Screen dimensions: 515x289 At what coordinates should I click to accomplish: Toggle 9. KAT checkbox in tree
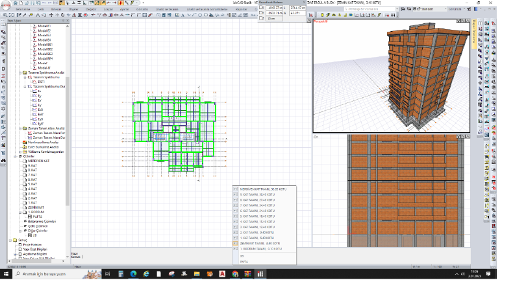click(x=24, y=166)
